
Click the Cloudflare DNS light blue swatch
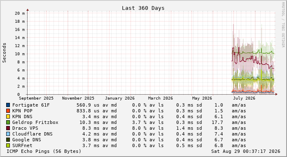pos(8,134)
